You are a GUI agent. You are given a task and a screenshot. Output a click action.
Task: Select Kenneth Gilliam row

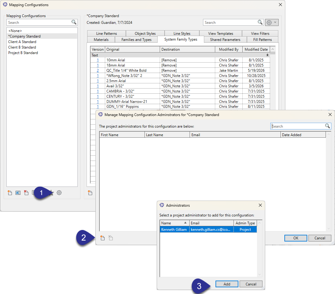[x=208, y=229]
